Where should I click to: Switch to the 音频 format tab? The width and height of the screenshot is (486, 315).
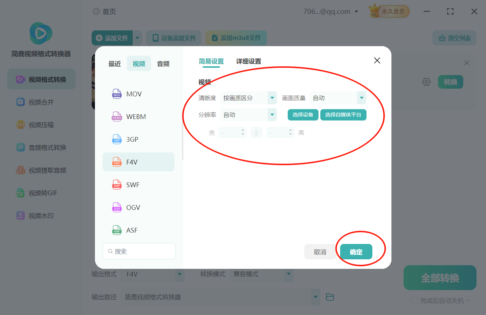click(163, 63)
